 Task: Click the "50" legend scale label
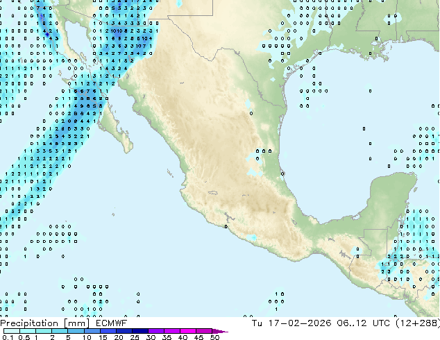pyautogui.click(x=215, y=337)
